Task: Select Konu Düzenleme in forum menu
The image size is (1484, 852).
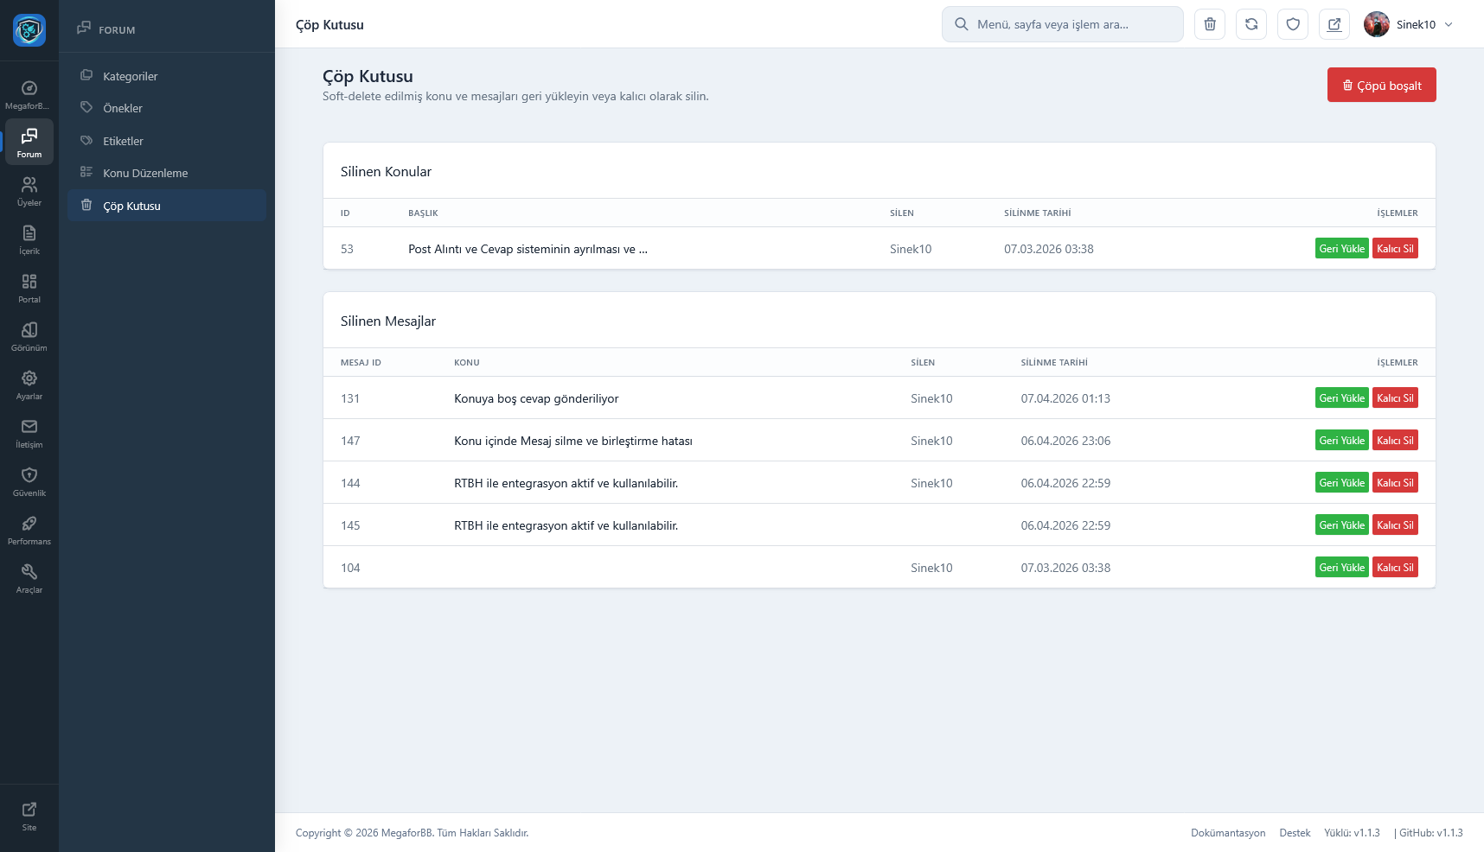Action: pyautogui.click(x=144, y=173)
